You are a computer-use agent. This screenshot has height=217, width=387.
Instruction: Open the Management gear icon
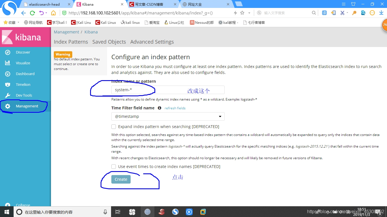point(8,106)
